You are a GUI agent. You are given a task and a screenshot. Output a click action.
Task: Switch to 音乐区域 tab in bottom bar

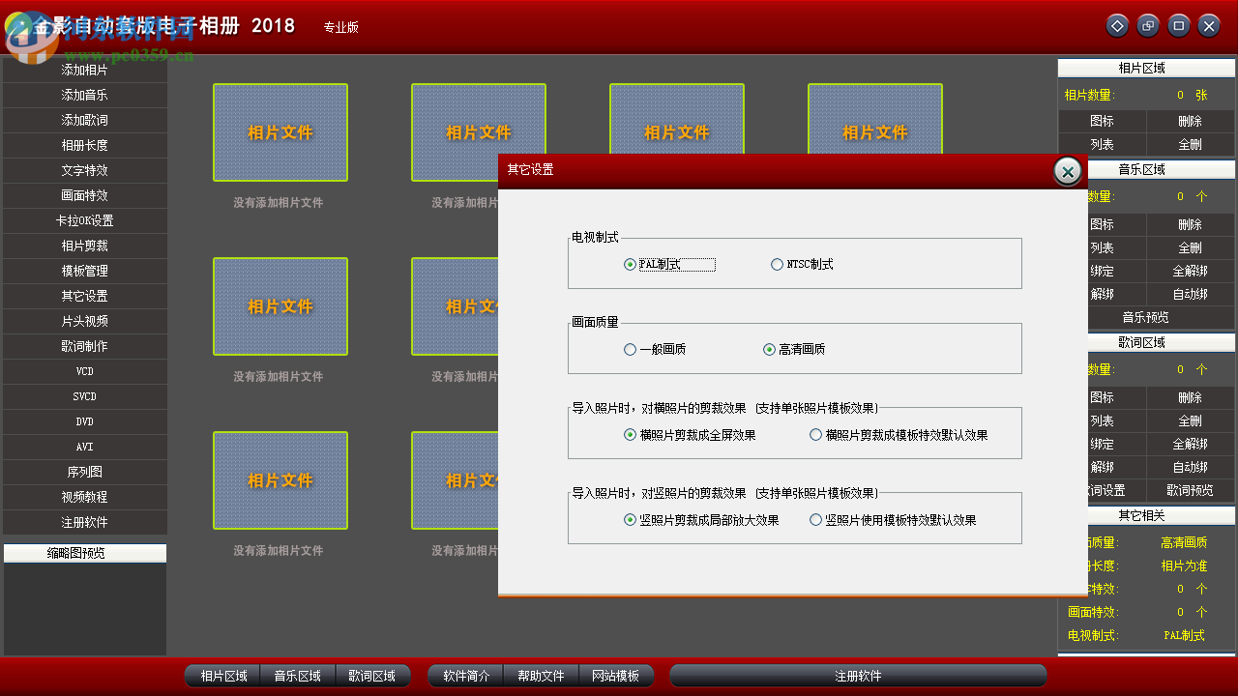[298, 676]
